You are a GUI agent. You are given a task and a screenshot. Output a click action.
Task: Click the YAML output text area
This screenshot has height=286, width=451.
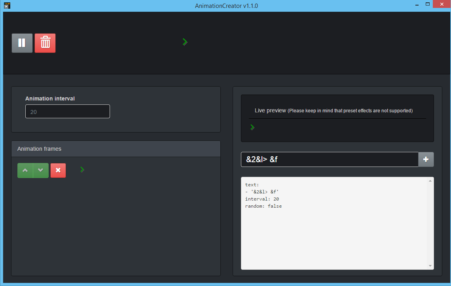point(337,223)
